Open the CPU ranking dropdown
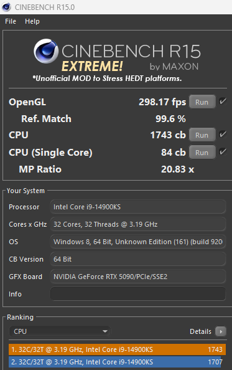Image resolution: width=232 pixels, height=370 pixels. pyautogui.click(x=60, y=331)
